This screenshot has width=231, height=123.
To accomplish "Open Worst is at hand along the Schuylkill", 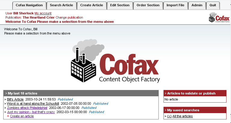I will point(33,103).
